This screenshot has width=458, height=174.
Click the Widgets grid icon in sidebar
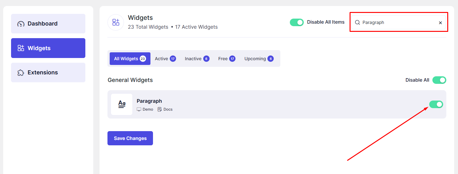click(21, 48)
